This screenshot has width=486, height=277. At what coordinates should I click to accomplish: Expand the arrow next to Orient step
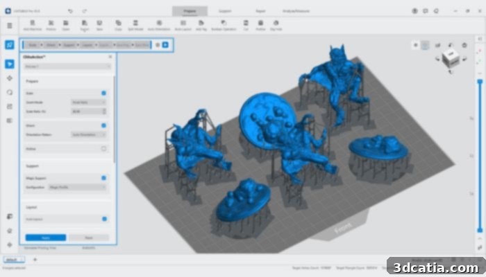[x=60, y=45]
